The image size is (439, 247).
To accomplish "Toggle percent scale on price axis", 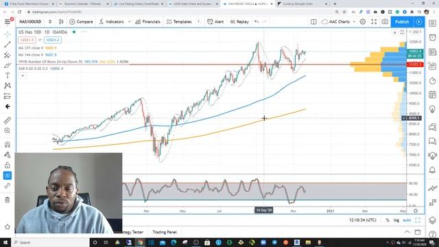I will (388, 220).
